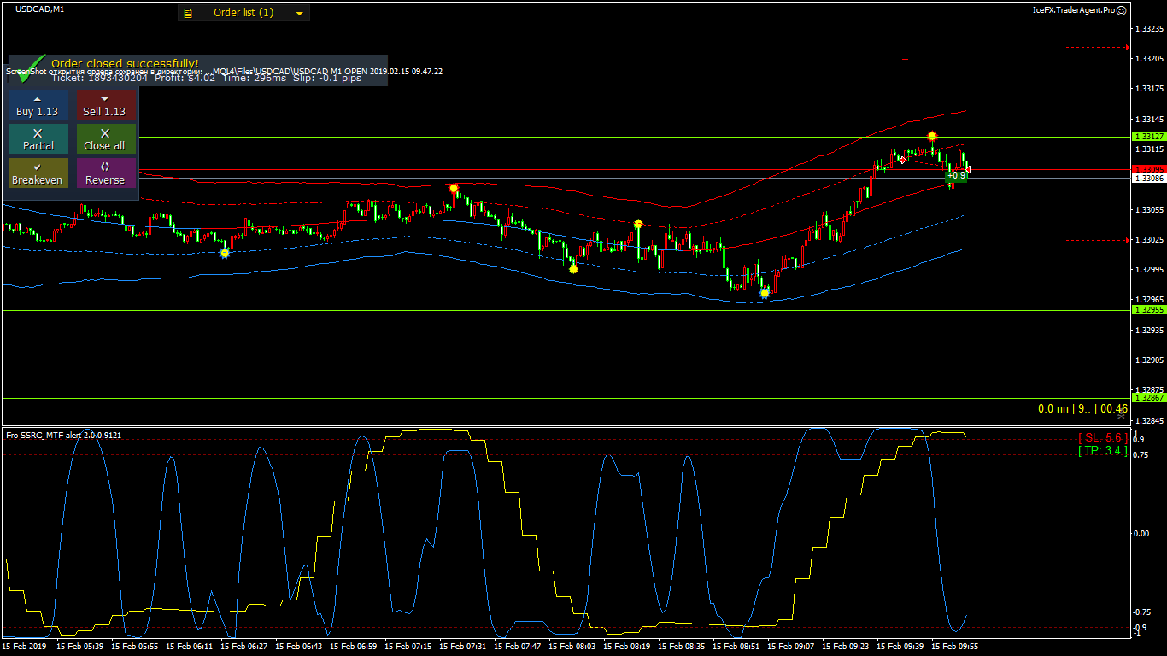This screenshot has height=656, width=1167.
Task: Open the Order list (1) dropdown
Action: pos(243,13)
